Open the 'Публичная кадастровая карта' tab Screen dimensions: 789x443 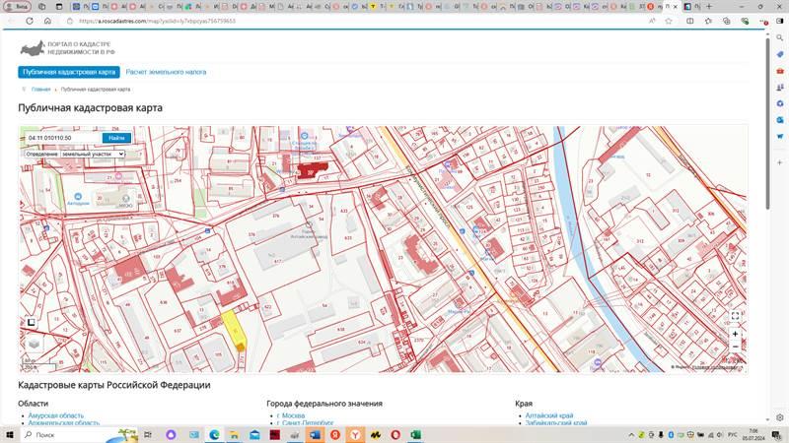coord(69,72)
